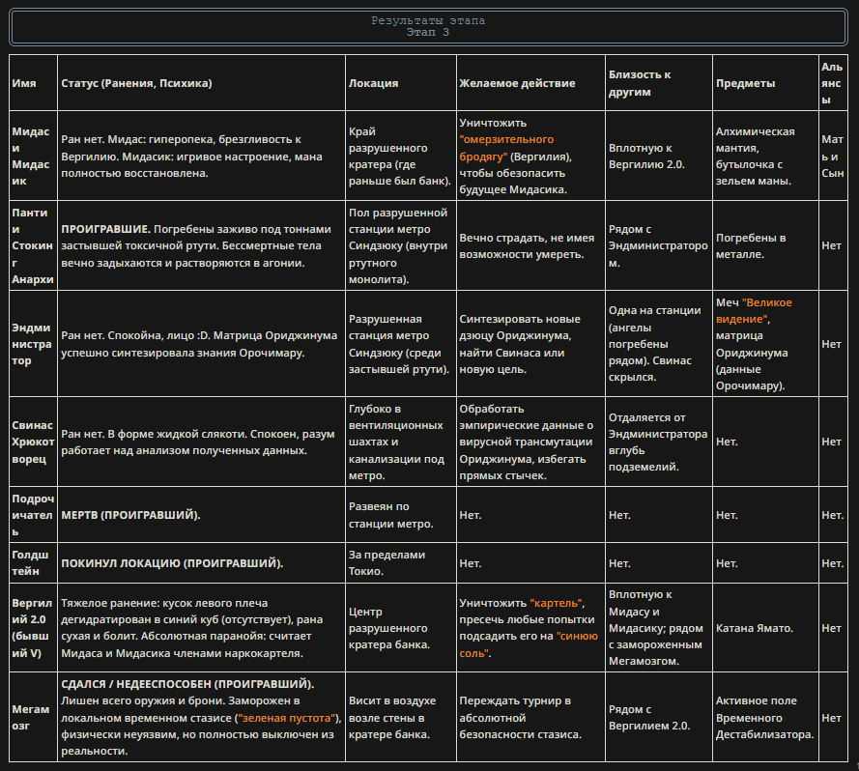Click the location cell 'Висит в воздухе возле стены'
The width and height of the screenshot is (859, 771).
click(x=401, y=717)
